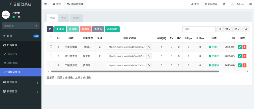Image resolution: width=254 pixels, height=109 pixels.
Task: Toggle the table view mode icon
Action: 220,29
